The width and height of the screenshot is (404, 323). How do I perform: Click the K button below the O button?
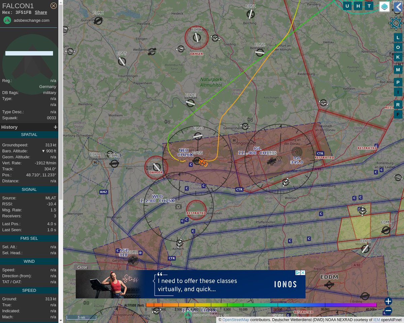pos(398,57)
